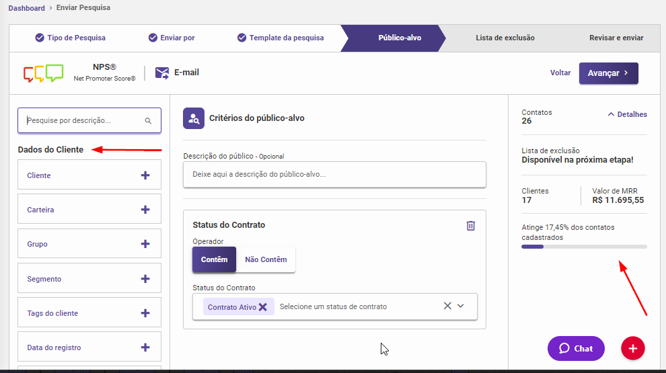The height and width of the screenshot is (373, 666).
Task: Click the NPS speech bubbles logo
Action: click(x=43, y=73)
